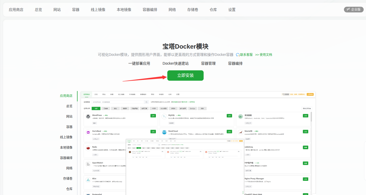Open the 线上镜像 tab in top navigation
The width and height of the screenshot is (366, 195).
pyautogui.click(x=98, y=10)
